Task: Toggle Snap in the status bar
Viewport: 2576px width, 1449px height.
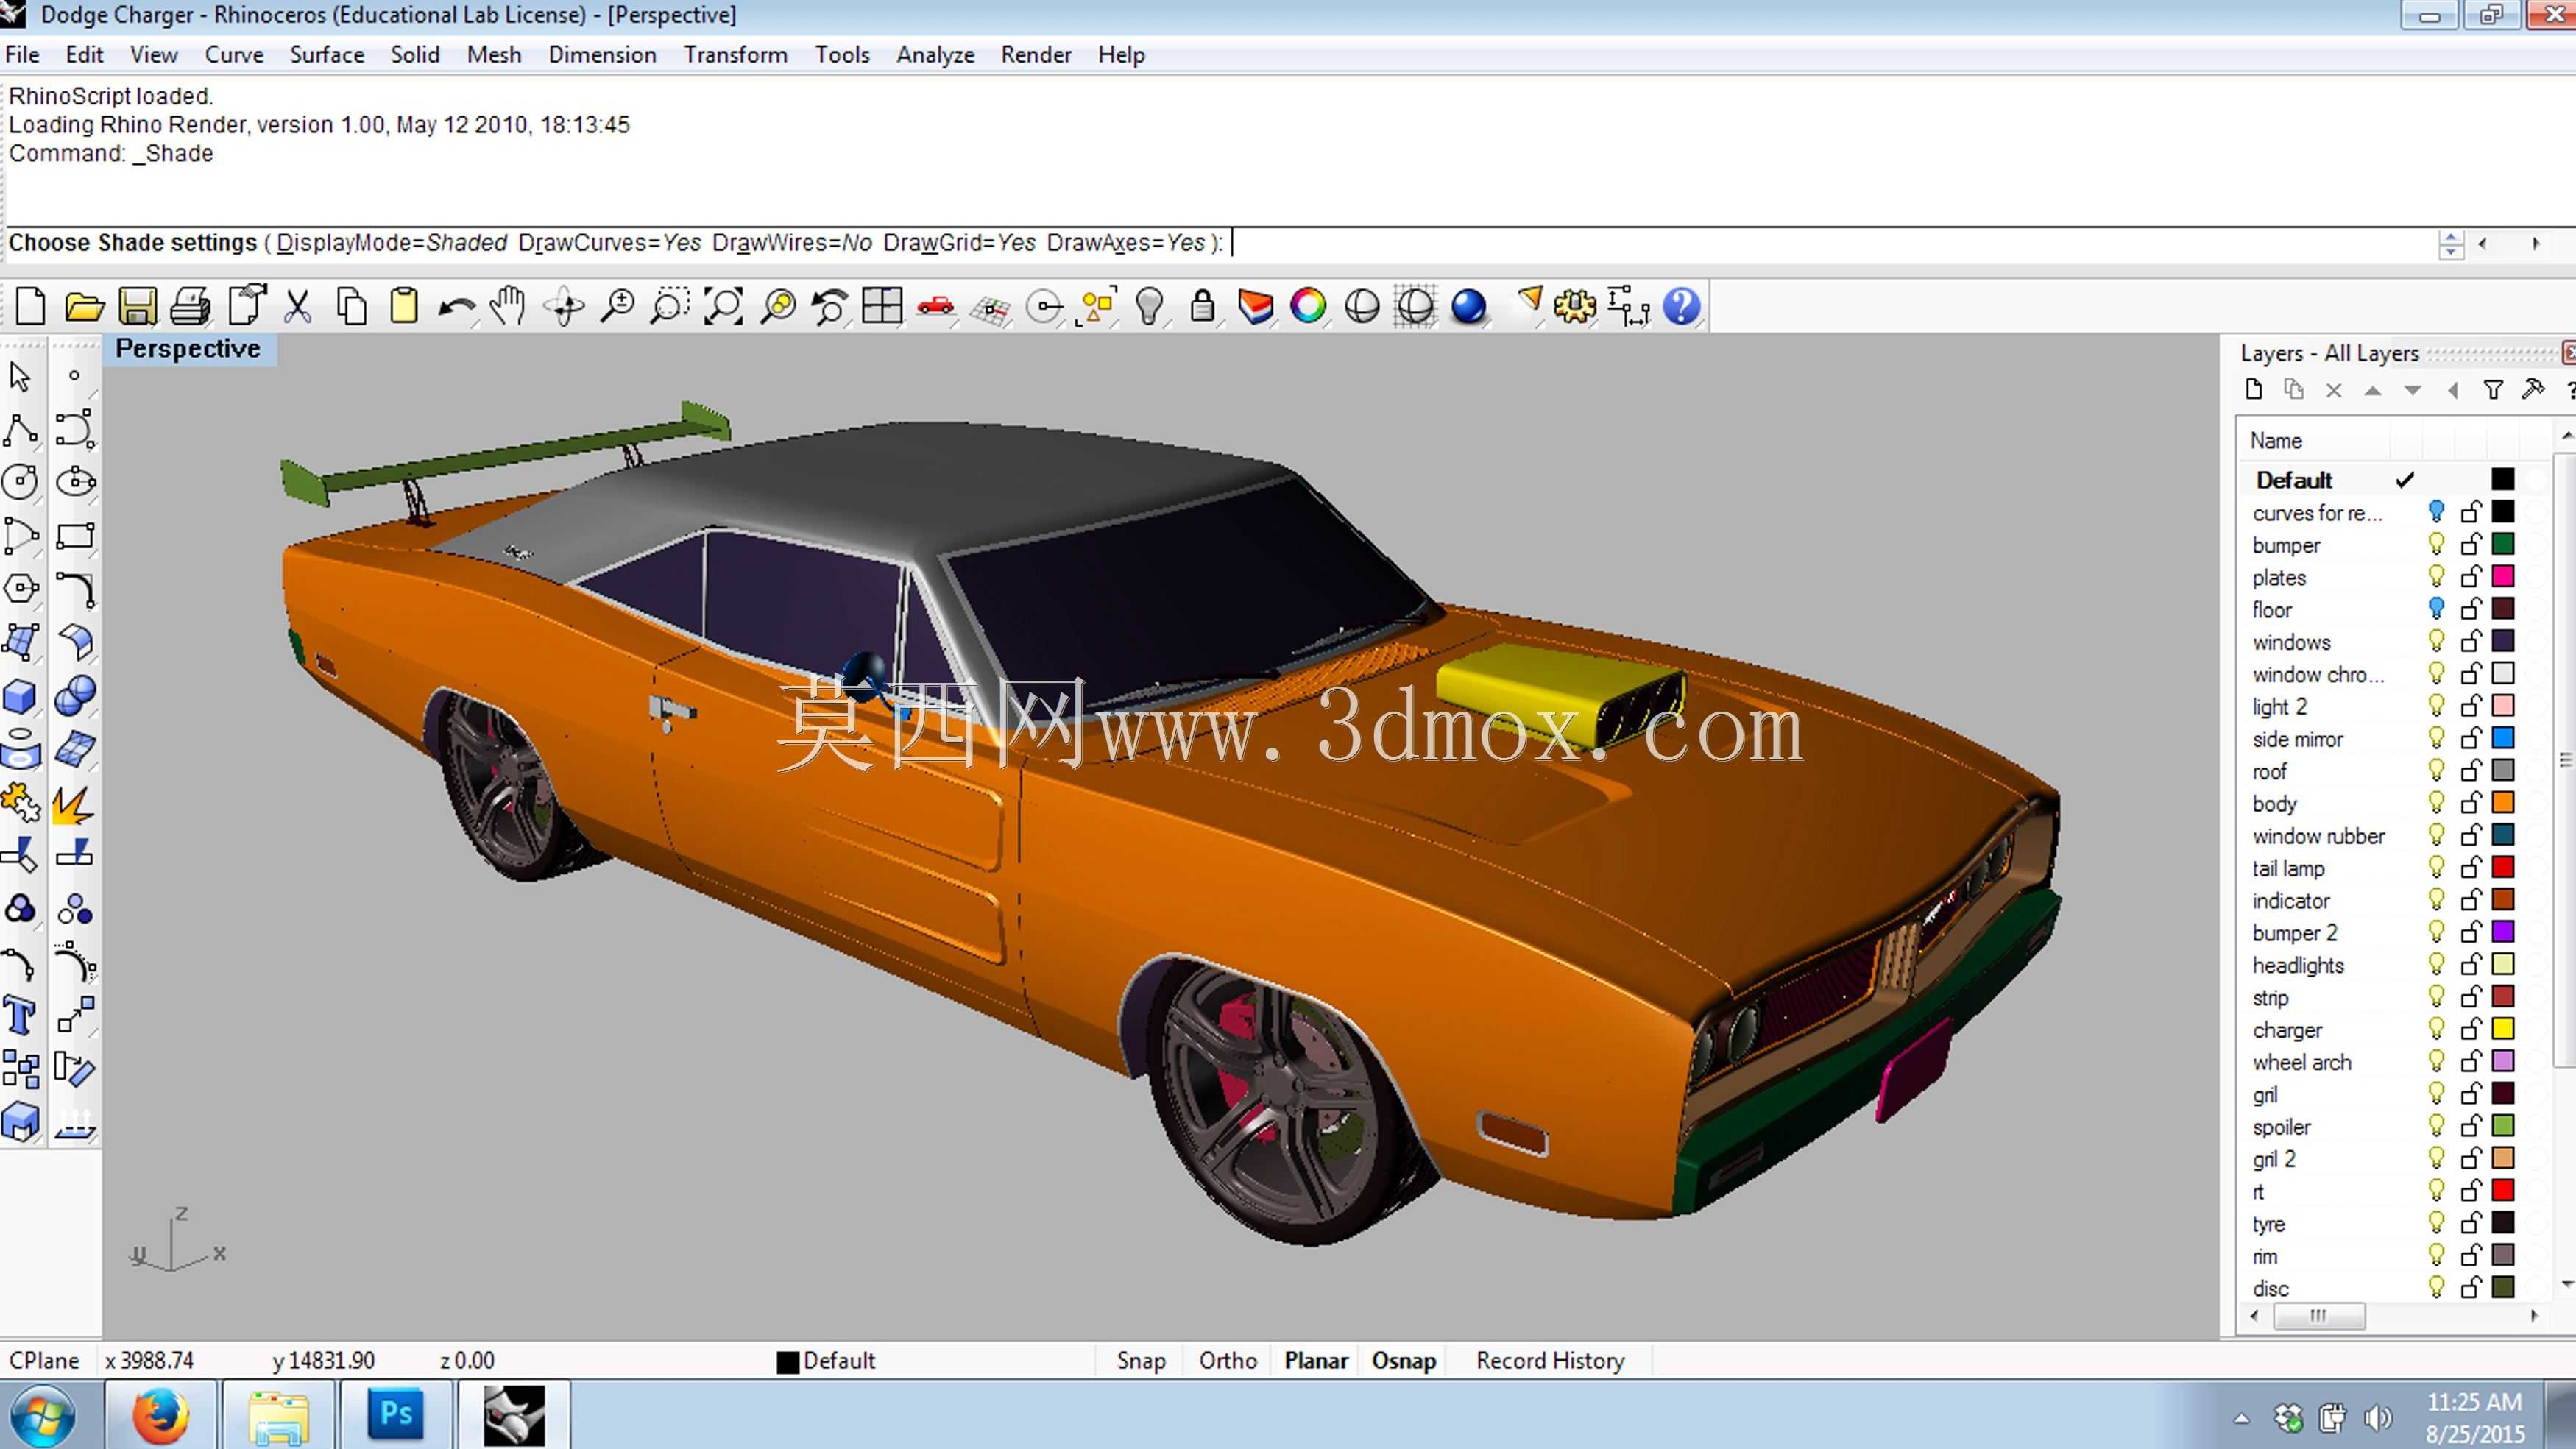Action: point(1141,1361)
